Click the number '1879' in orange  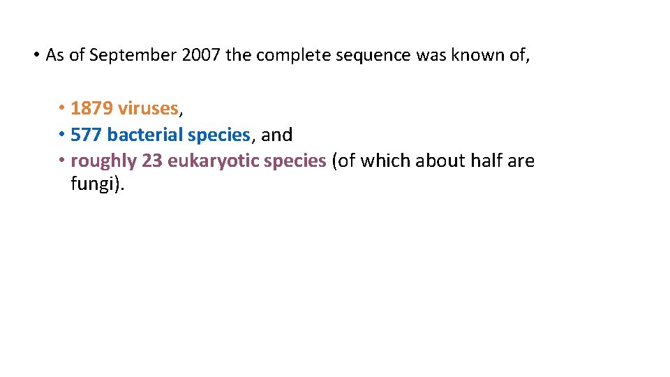point(91,108)
